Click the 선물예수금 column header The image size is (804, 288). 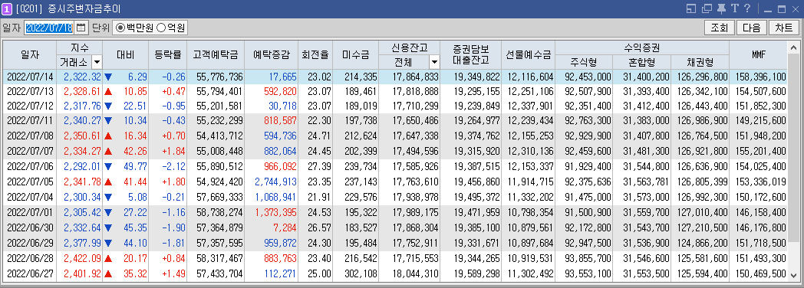(x=528, y=55)
